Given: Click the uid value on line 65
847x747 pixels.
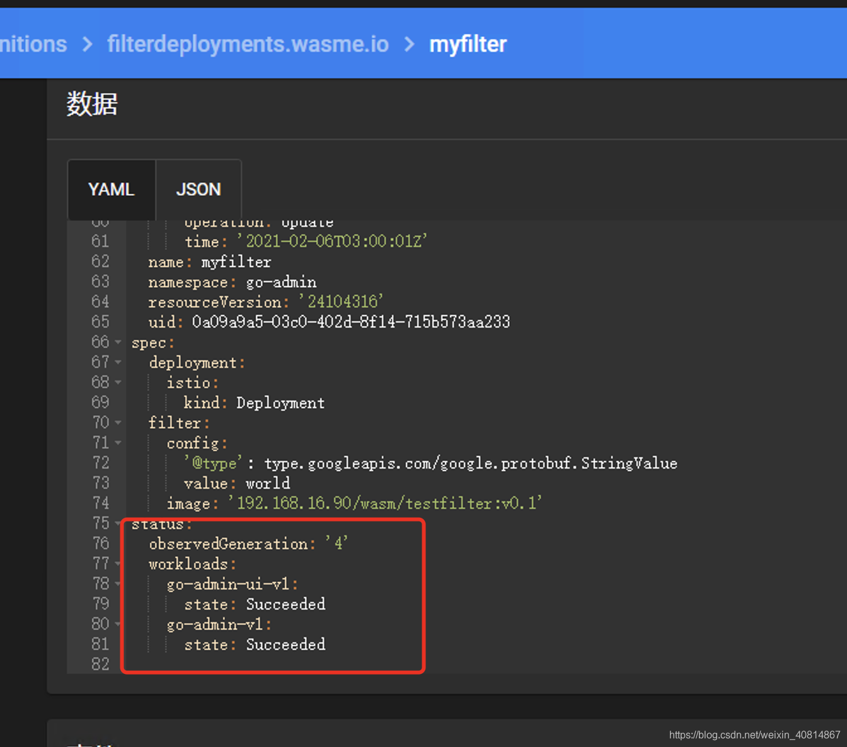Looking at the screenshot, I should click(351, 322).
